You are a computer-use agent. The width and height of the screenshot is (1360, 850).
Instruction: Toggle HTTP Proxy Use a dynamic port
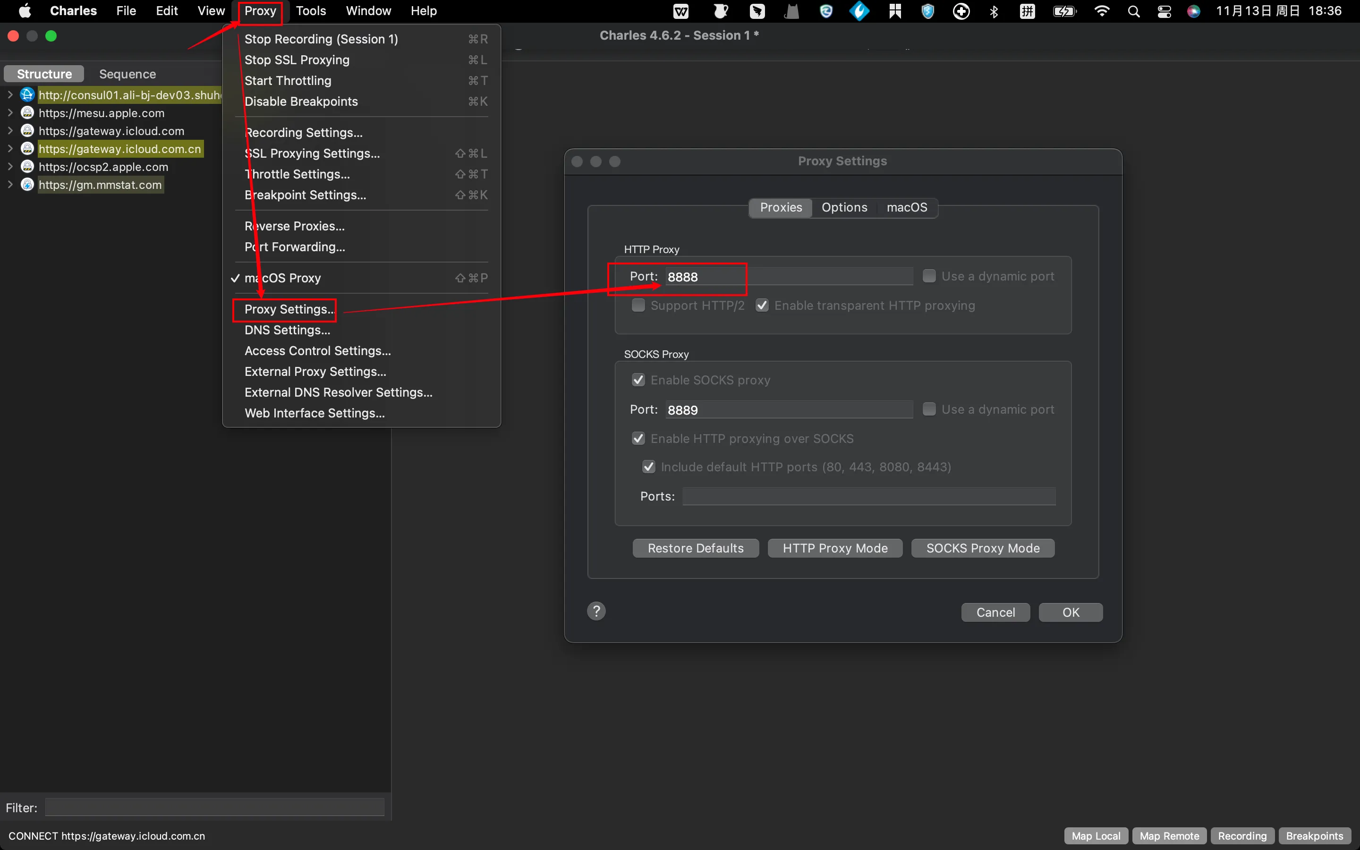pos(929,276)
